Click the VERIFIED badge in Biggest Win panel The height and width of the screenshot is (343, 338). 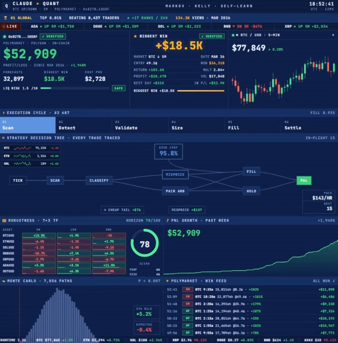point(212,36)
